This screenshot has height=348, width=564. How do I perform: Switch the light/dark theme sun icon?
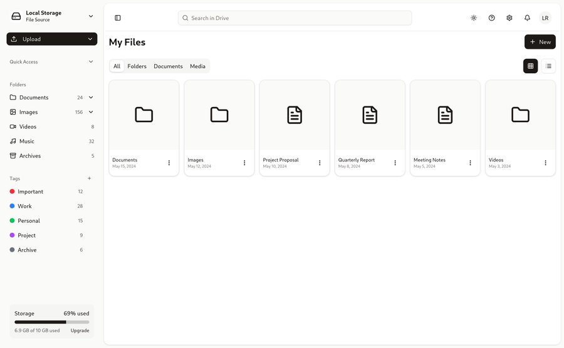(474, 18)
